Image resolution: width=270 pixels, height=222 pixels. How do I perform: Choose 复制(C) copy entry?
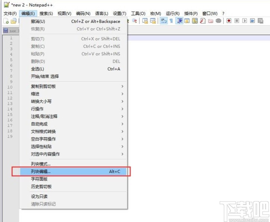point(73,46)
